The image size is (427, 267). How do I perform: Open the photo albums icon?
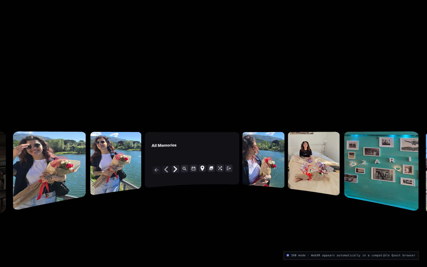click(x=211, y=168)
